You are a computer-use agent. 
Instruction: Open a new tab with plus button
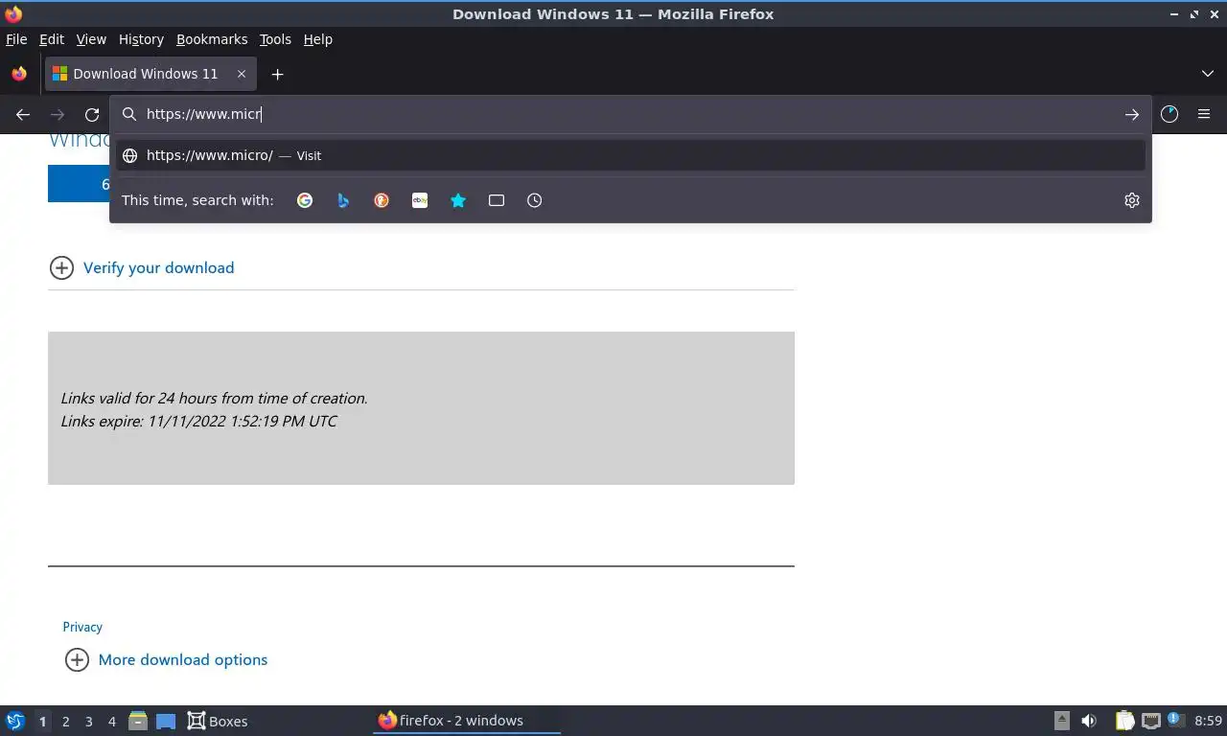277,74
